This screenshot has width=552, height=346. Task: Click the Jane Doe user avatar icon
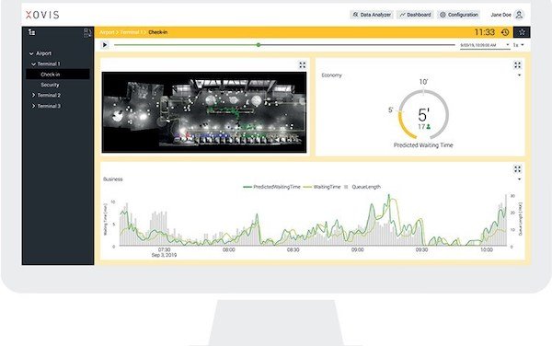[x=519, y=15]
